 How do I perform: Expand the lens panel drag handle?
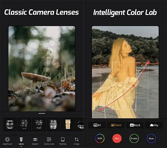[x=42, y=113]
